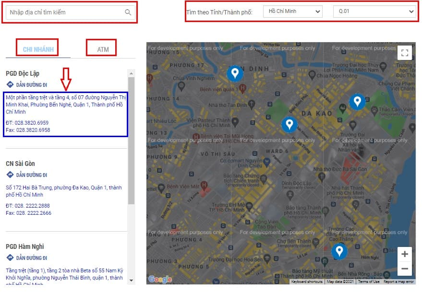Switch to the ATM tab
The image size is (422, 293).
[103, 49]
